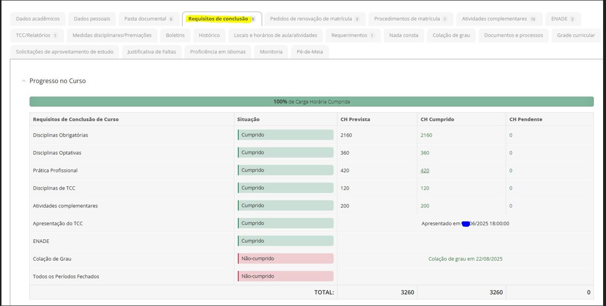
Task: Click the 'CH Cumprido' column header
Action: [437, 119]
